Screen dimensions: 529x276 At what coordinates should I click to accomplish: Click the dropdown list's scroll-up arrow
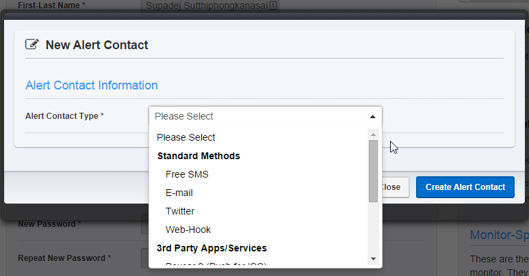373,133
